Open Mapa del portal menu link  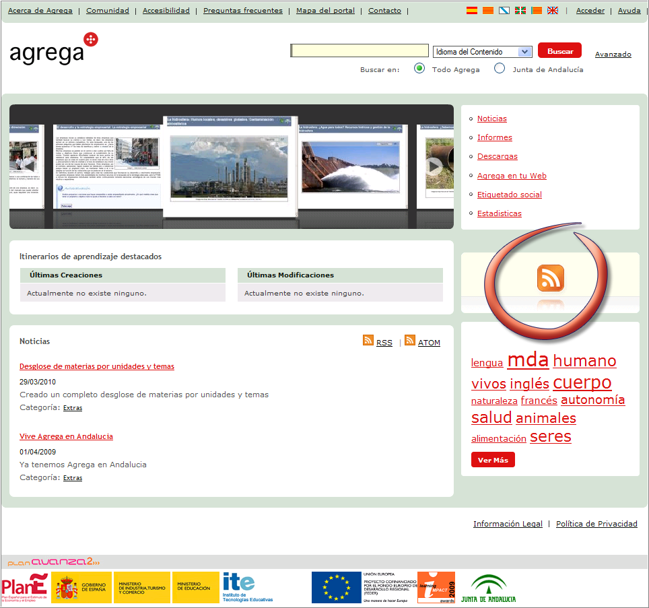click(325, 10)
